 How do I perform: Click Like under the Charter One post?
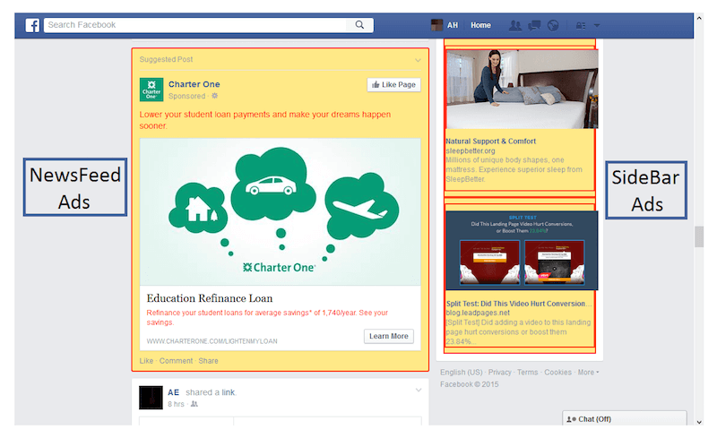[146, 361]
